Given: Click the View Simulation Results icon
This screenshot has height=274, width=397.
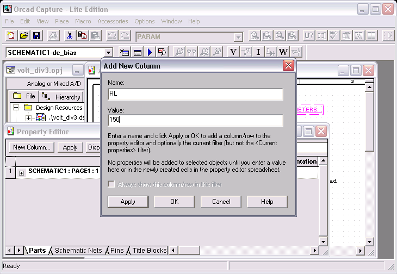Looking at the screenshot, I should (162, 52).
